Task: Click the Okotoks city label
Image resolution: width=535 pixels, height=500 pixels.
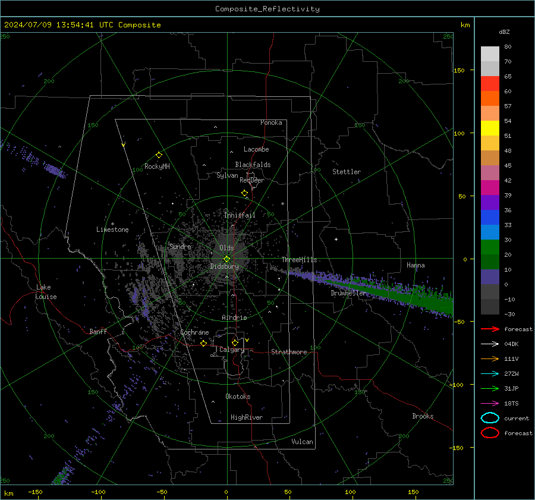Action: tap(238, 397)
